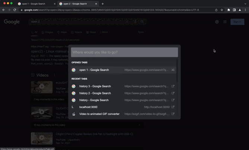Image resolution: width=249 pixels, height=150 pixels.
Task: Open the Chrome profile icon
Action: (240, 10)
